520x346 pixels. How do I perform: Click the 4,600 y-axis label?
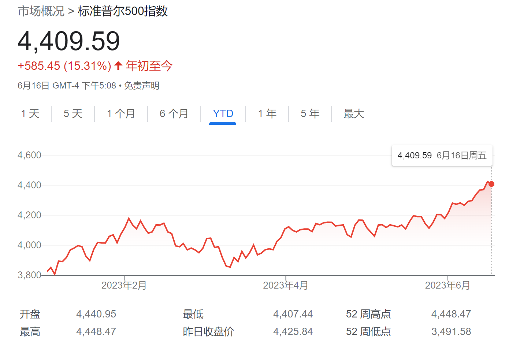pos(29,155)
